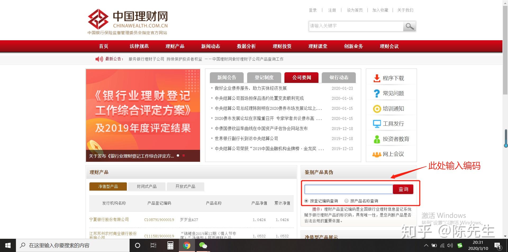This screenshot has height=252, width=508.
Task: Click the latest announcement headline text
Action: [206, 59]
